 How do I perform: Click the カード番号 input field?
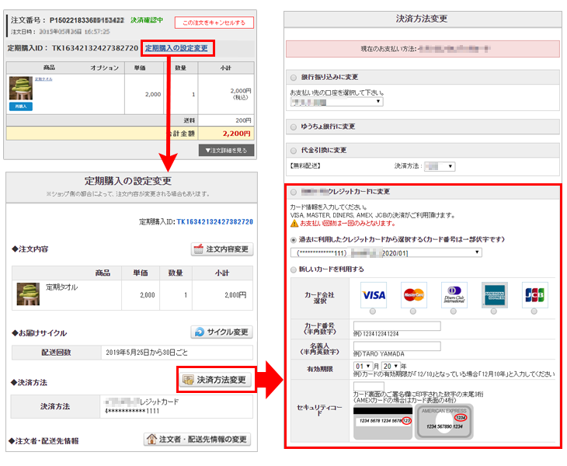click(x=397, y=325)
